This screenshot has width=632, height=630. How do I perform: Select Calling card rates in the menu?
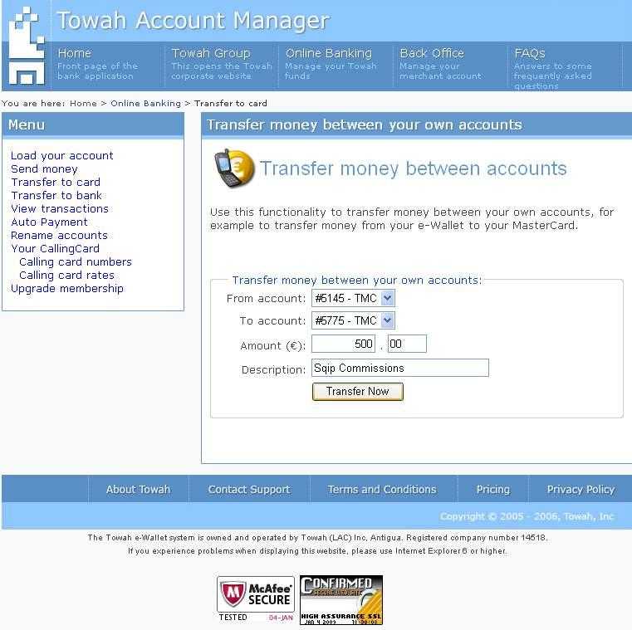tap(66, 275)
